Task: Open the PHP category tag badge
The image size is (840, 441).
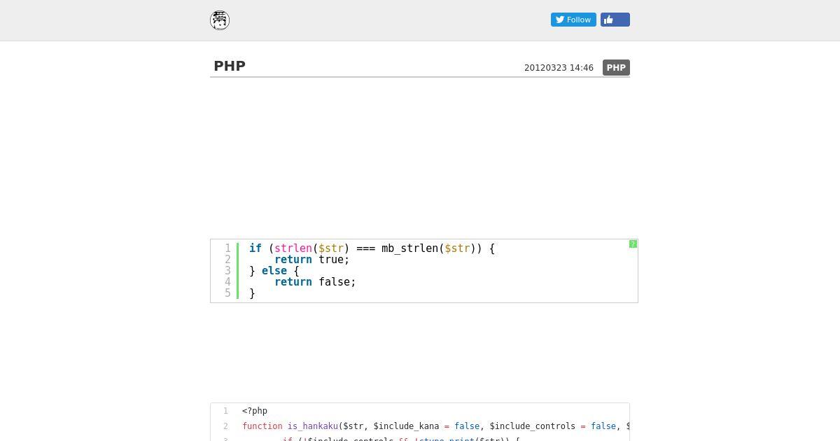Action: pyautogui.click(x=616, y=68)
